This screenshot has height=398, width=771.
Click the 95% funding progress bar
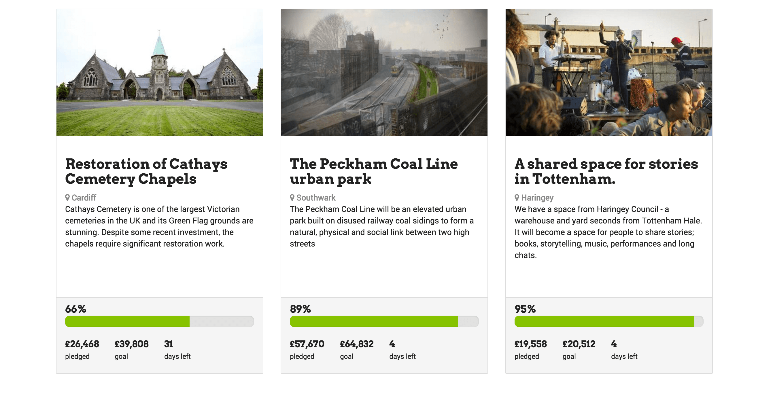click(x=609, y=321)
